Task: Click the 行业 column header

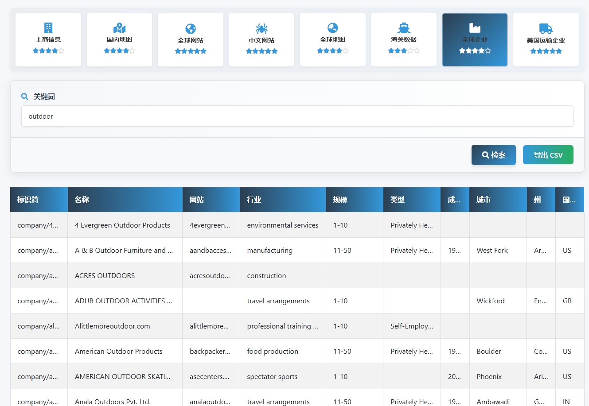Action: coord(283,200)
